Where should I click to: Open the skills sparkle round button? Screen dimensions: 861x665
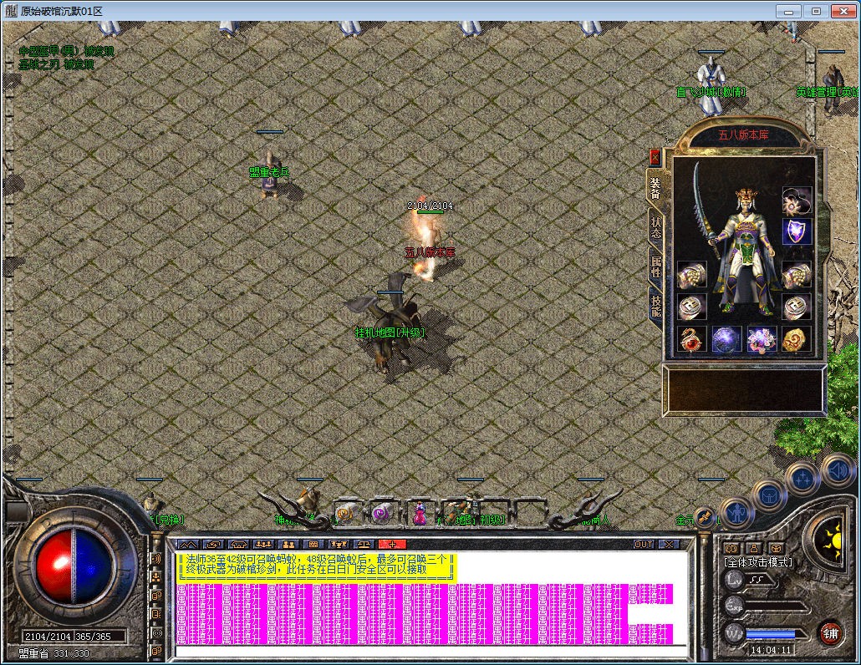click(x=802, y=479)
